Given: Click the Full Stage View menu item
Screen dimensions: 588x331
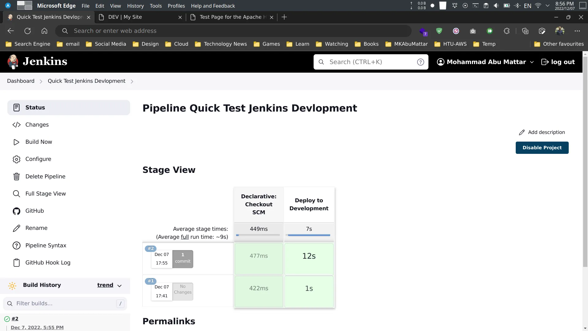Looking at the screenshot, I should coord(46,193).
